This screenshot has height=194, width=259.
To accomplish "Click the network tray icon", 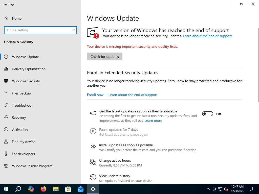I will [x=220, y=189].
